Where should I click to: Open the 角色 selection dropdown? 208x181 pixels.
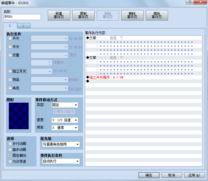click(50, 88)
